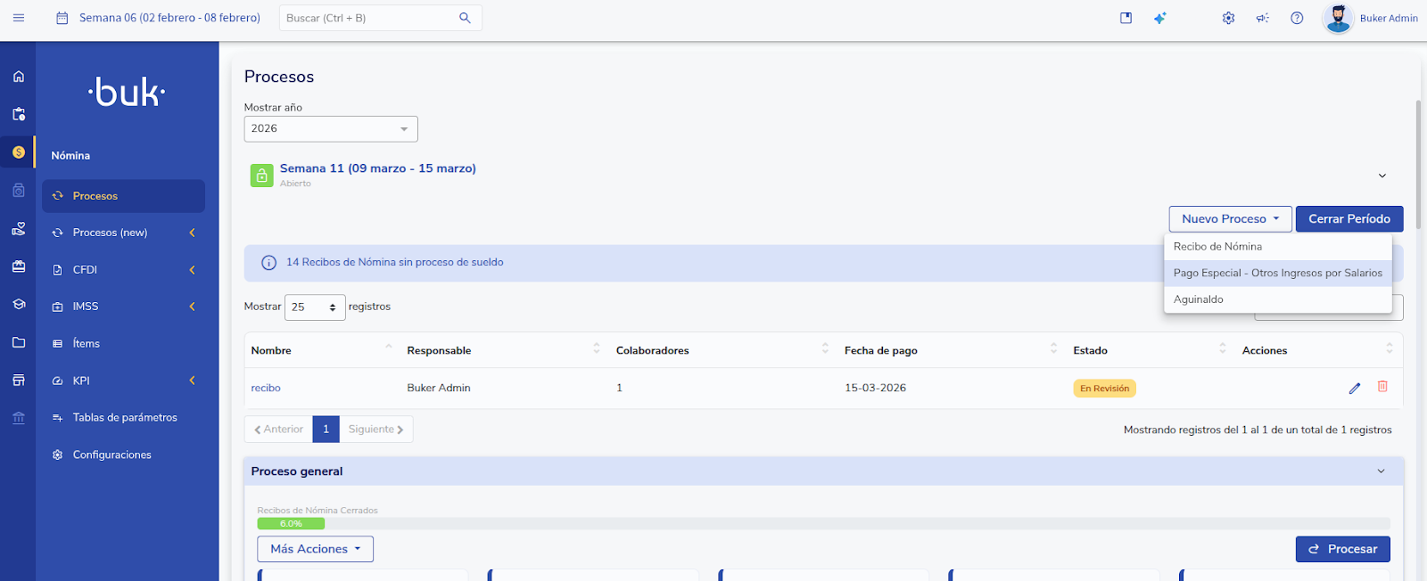Click the red trash delete icon
The height and width of the screenshot is (581, 1427).
[x=1382, y=387]
